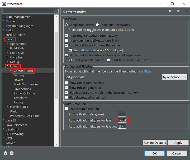Select Properties Files Editor item
Image resolution: width=190 pixels, height=160 pixels.
pos(25,116)
